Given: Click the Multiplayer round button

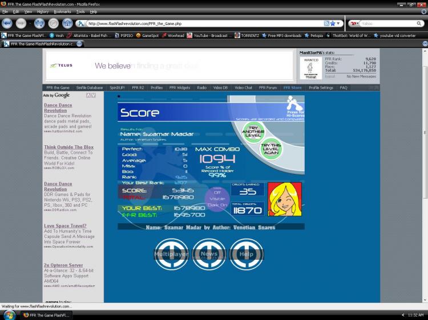Looking at the screenshot, I should [x=171, y=254].
